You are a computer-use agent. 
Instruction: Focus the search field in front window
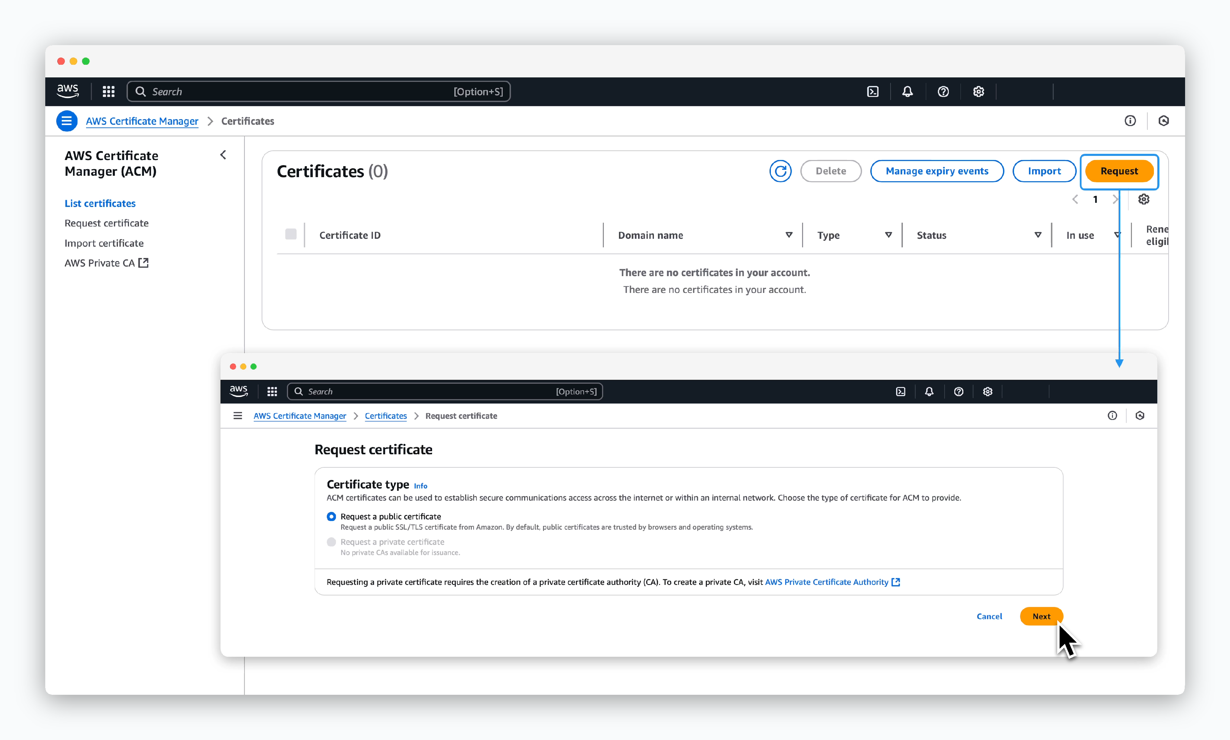tap(445, 392)
